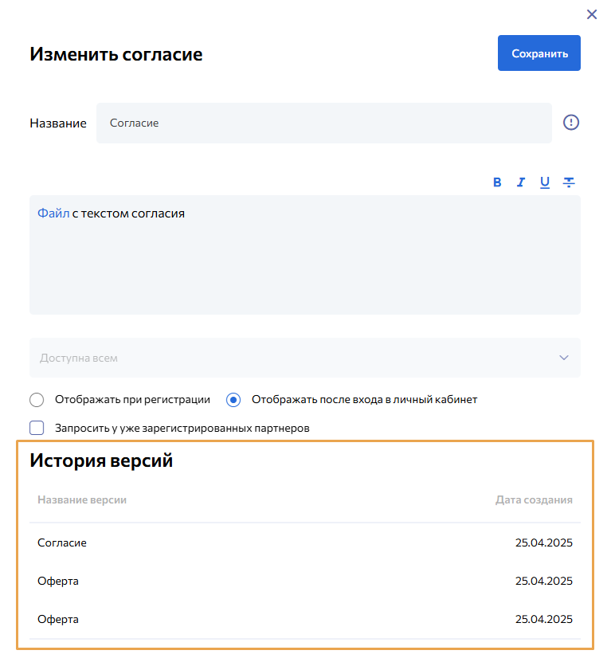
Task: Select the last "Оферта" version row
Action: (x=304, y=619)
